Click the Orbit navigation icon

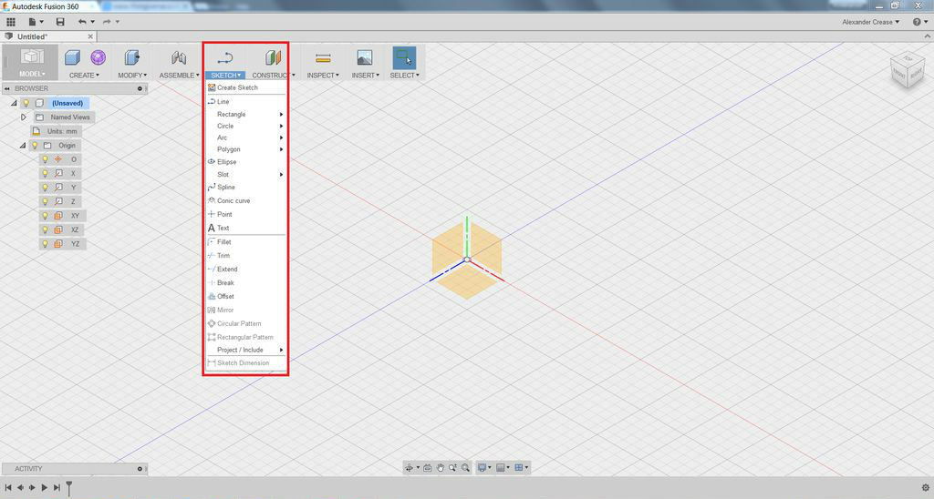410,468
